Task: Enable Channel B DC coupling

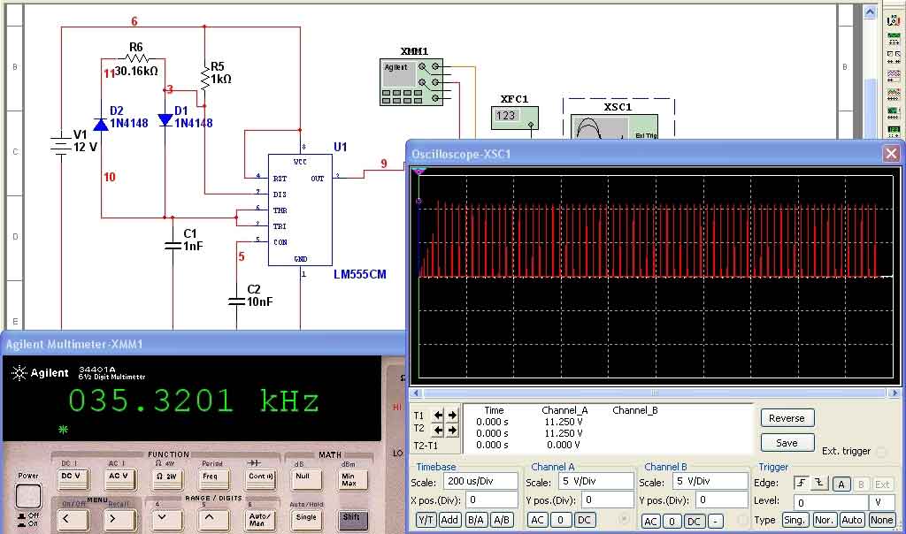Action: tap(694, 522)
